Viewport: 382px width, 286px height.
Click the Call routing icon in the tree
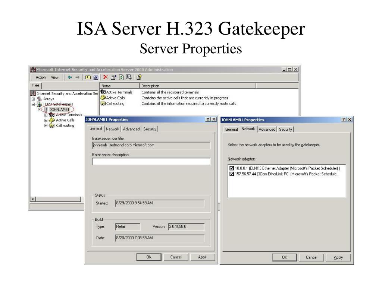tap(52, 125)
